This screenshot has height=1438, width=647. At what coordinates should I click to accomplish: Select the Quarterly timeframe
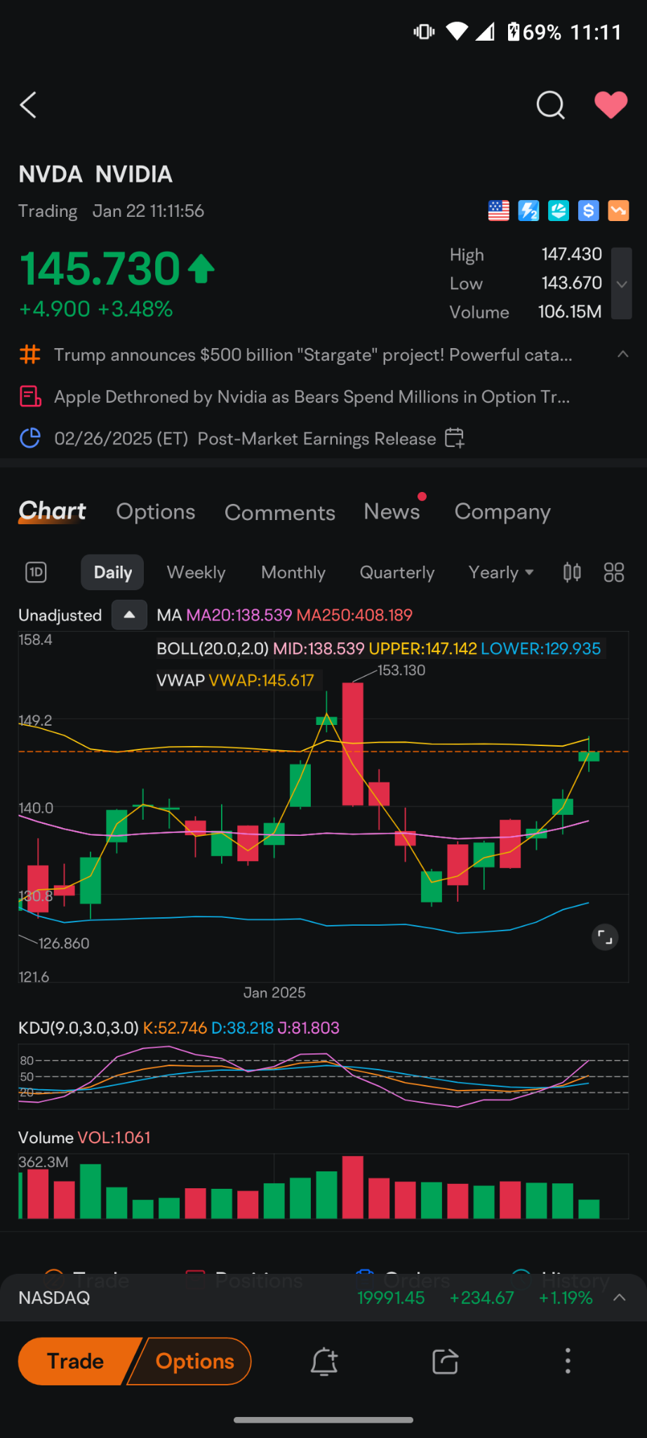397,573
